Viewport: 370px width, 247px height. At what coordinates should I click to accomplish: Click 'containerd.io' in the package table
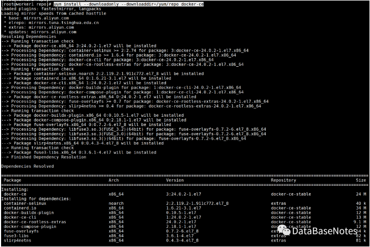[x=20, y=208]
